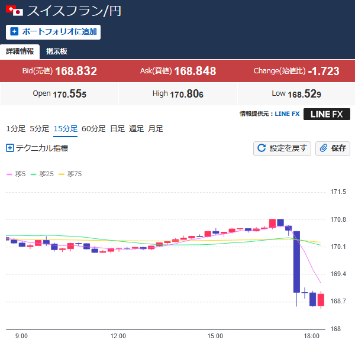Click the pink 移5 legend swatch

9,174
